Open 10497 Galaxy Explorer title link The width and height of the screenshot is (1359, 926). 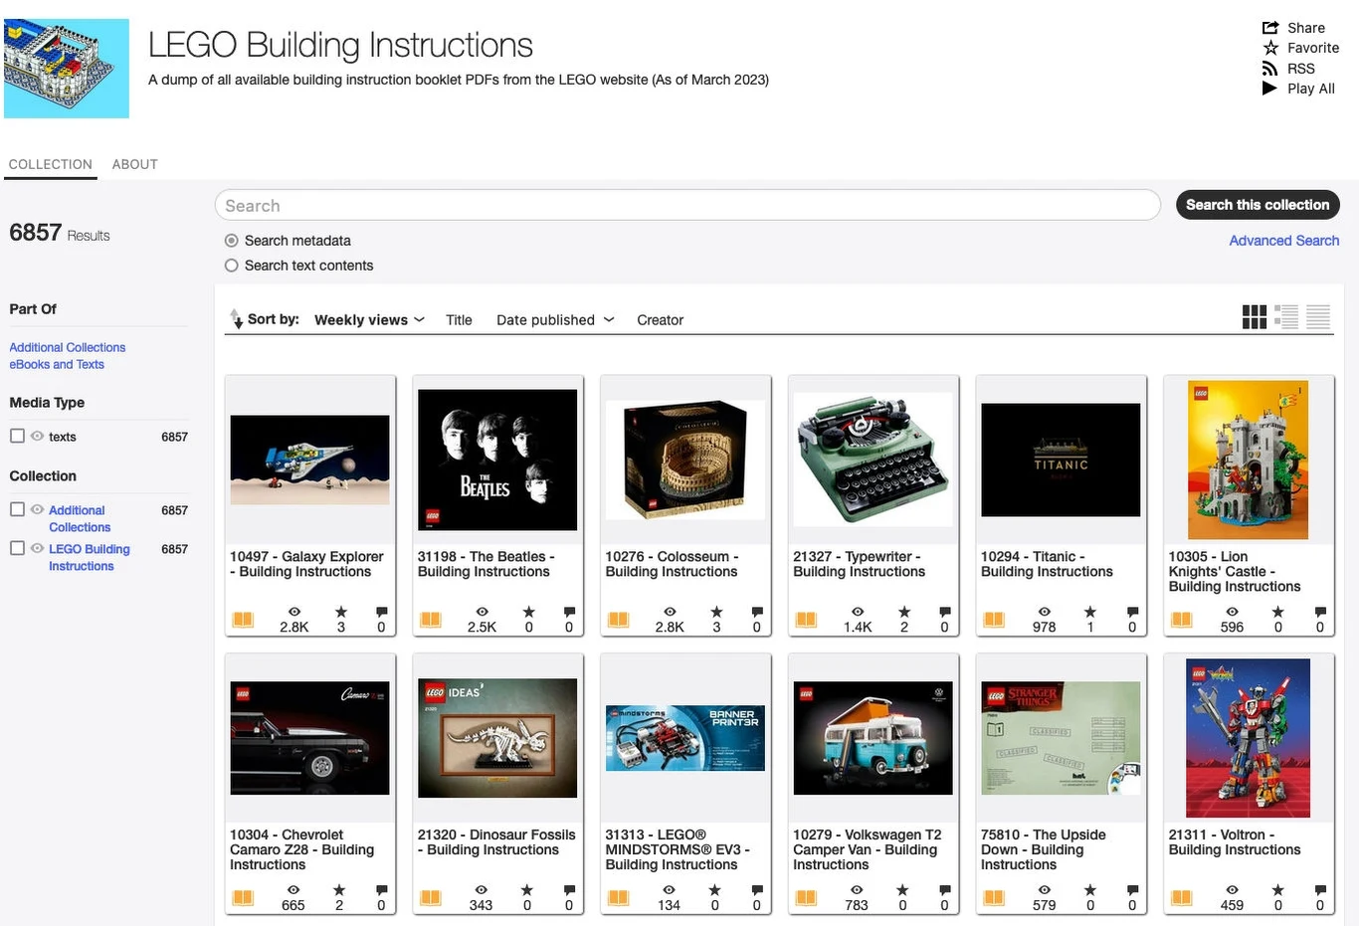click(x=306, y=564)
